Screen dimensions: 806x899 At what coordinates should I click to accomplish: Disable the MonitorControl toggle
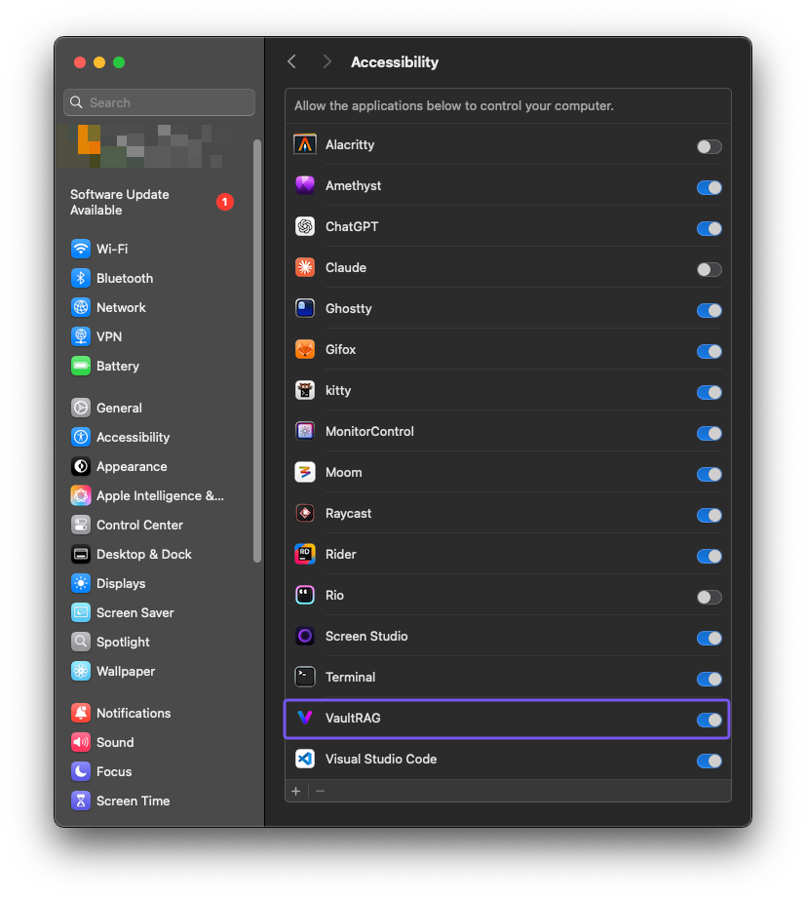pos(710,434)
